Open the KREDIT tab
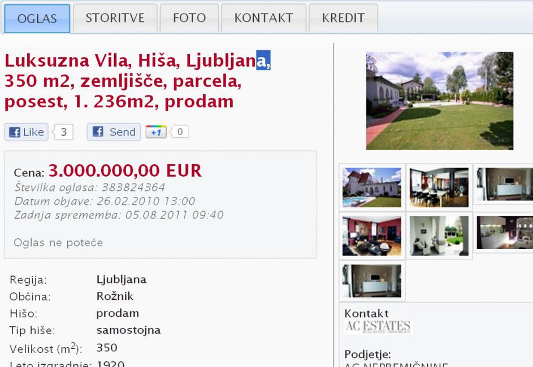The width and height of the screenshot is (533, 367). click(343, 18)
